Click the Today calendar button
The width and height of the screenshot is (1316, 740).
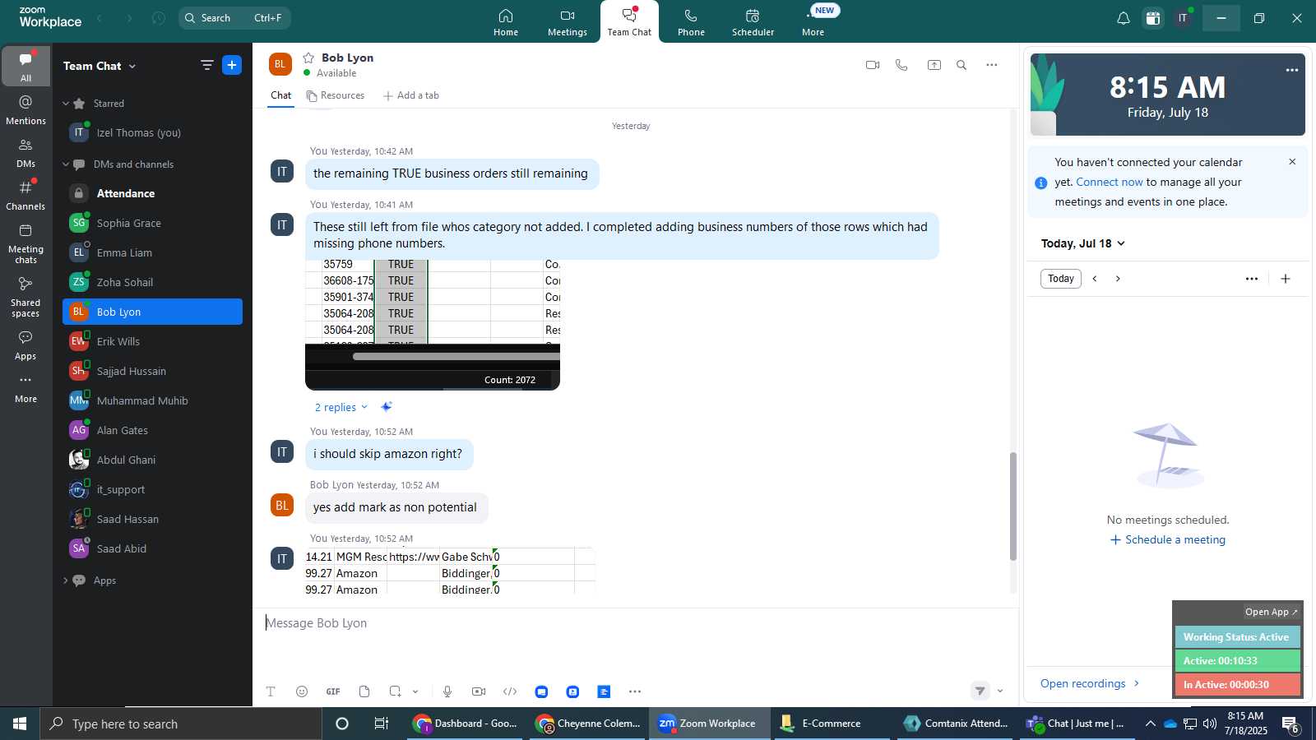point(1061,279)
